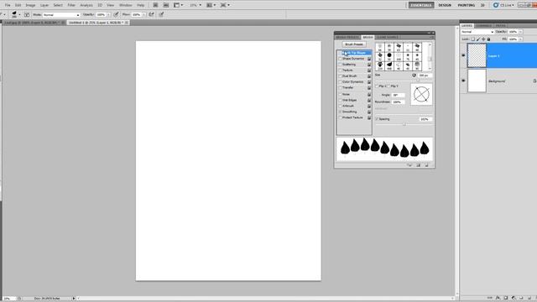Enable Color Dynamics checkbox

tap(340, 82)
